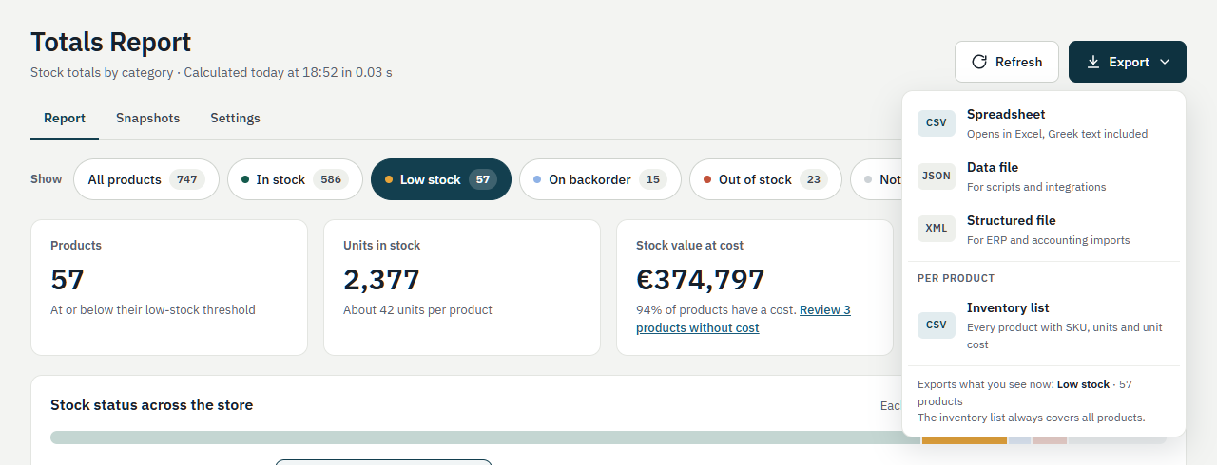Filter by Out of stock products
The width and height of the screenshot is (1217, 465).
click(x=765, y=179)
